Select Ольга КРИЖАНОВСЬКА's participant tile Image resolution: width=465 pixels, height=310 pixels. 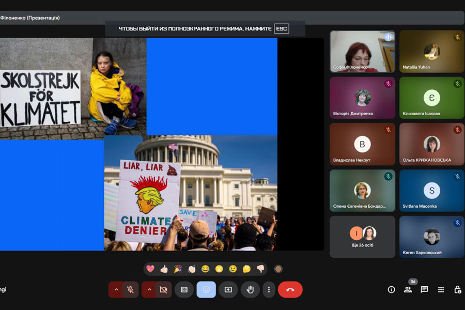[x=432, y=144]
